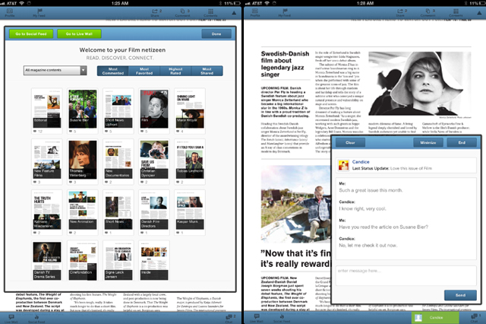
Task: Dismiss the welcome panel with Done
Action: coord(216,34)
